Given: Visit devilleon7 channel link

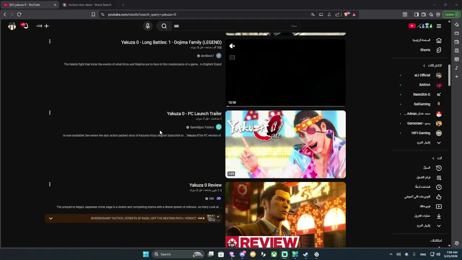Looking at the screenshot, I should (x=207, y=56).
